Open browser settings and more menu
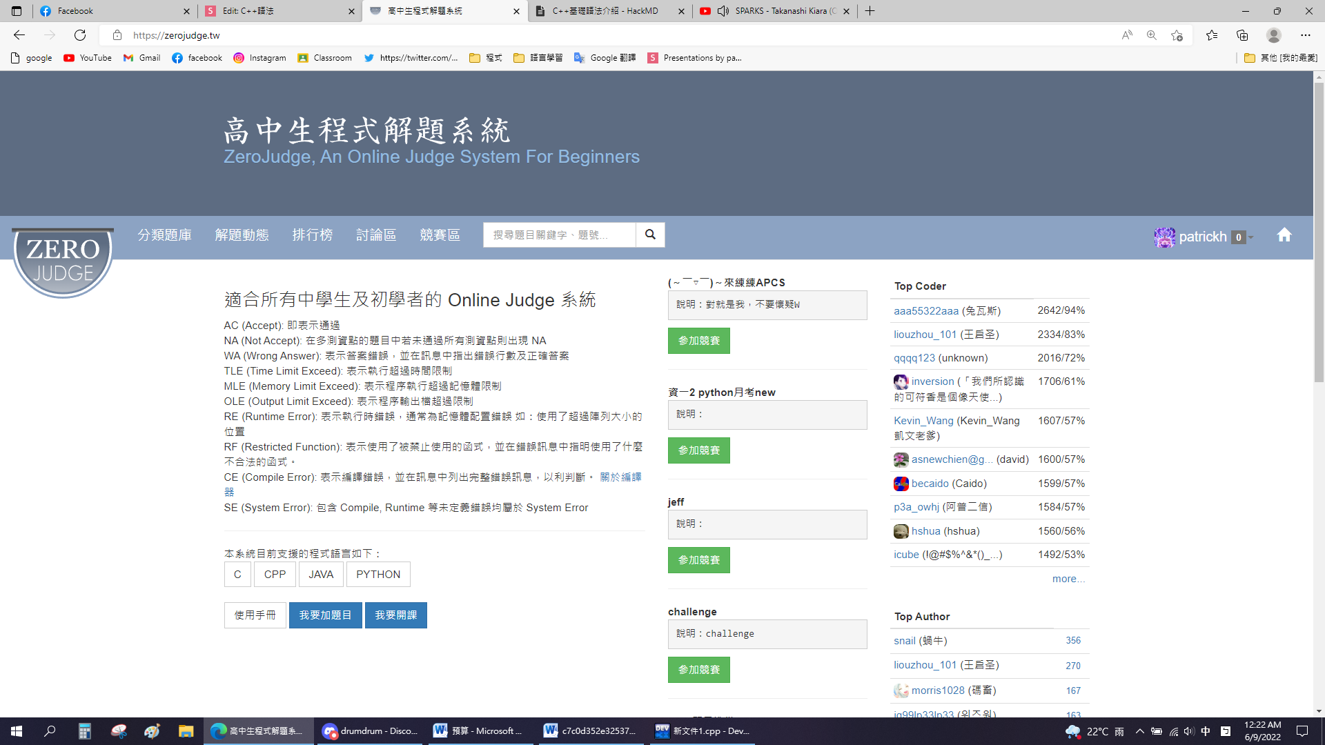The height and width of the screenshot is (745, 1325). (x=1305, y=35)
